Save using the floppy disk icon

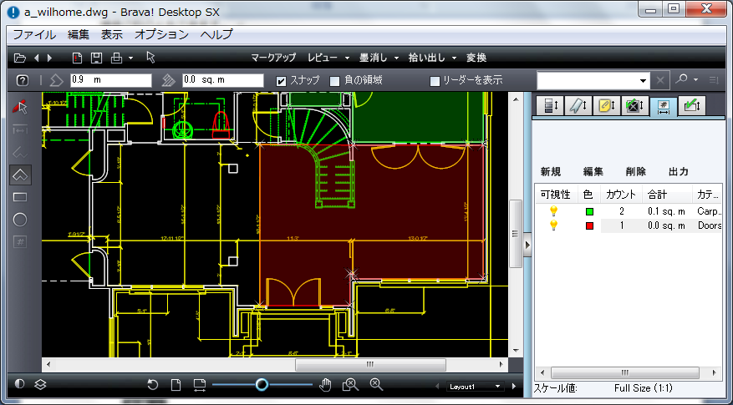point(96,58)
